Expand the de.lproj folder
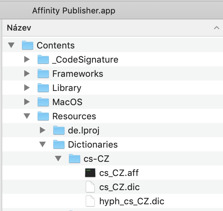 (43, 130)
